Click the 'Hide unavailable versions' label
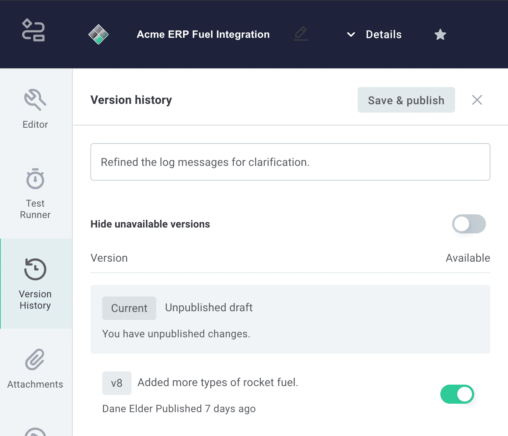The image size is (508, 436). pos(150,224)
